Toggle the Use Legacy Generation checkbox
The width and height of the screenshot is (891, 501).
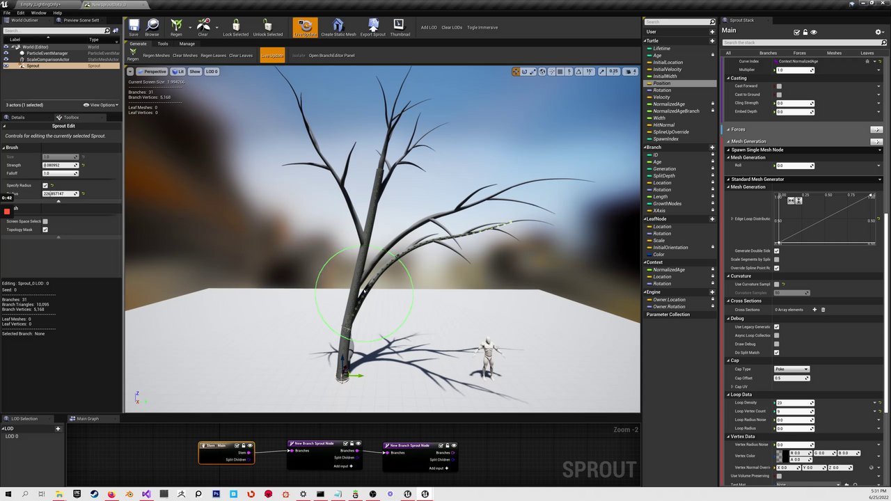click(776, 327)
